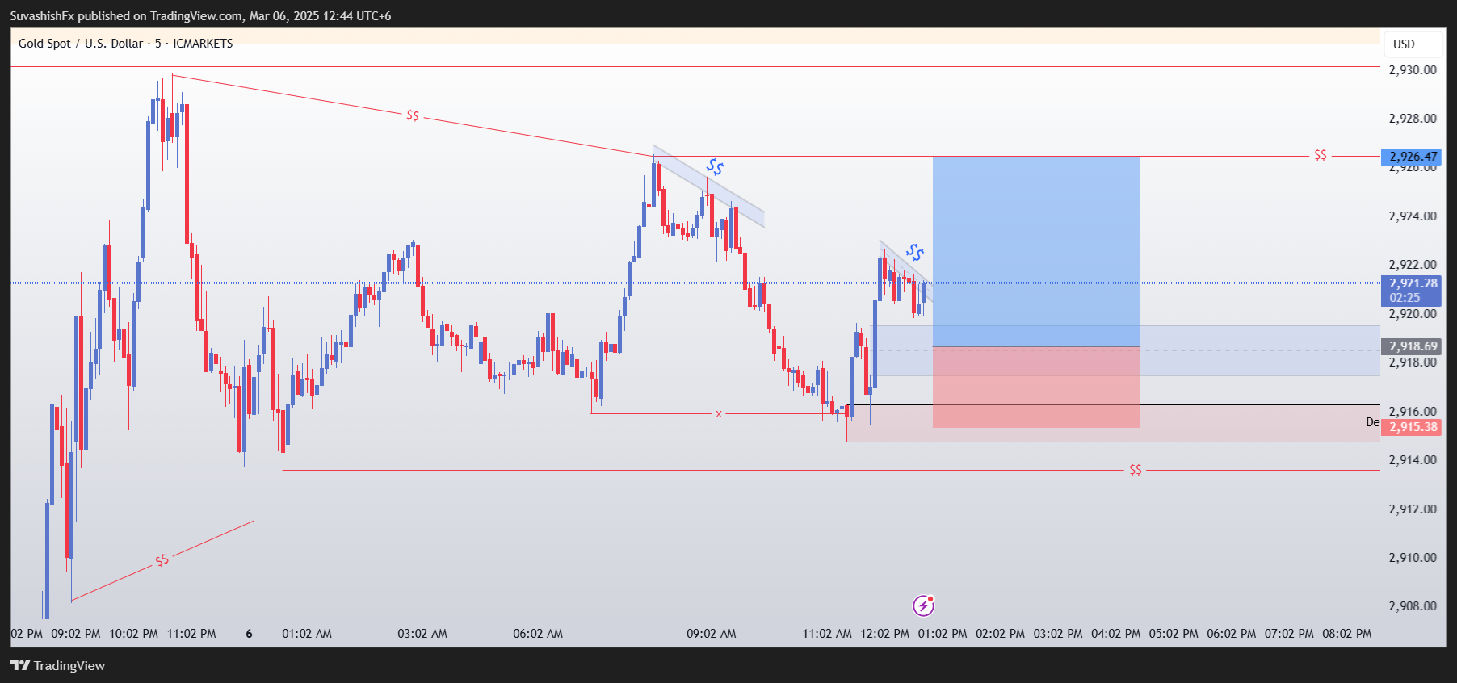Select the red stop-loss zone of long position

pos(1036,387)
